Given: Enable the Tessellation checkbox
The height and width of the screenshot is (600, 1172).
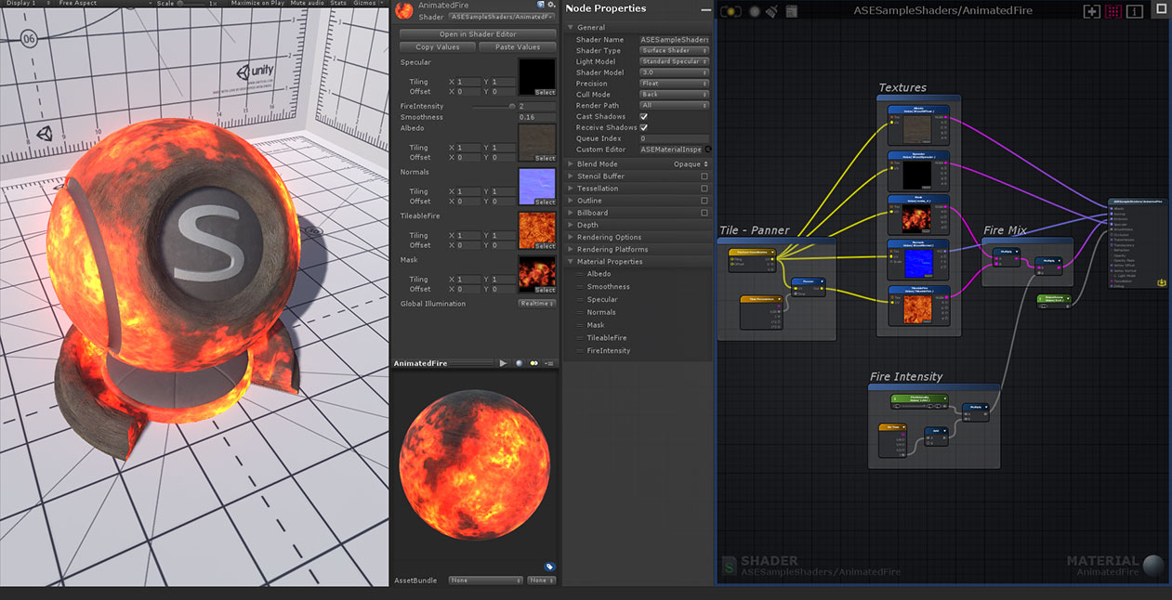Looking at the screenshot, I should click(x=705, y=189).
